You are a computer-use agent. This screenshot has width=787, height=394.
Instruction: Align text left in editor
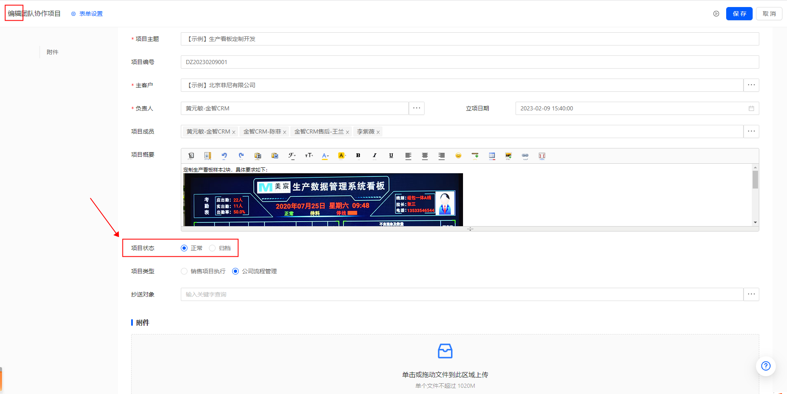click(x=408, y=156)
